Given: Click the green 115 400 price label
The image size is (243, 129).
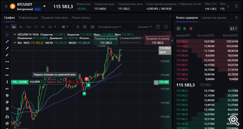Looking at the screenshot, I should pos(164,82).
